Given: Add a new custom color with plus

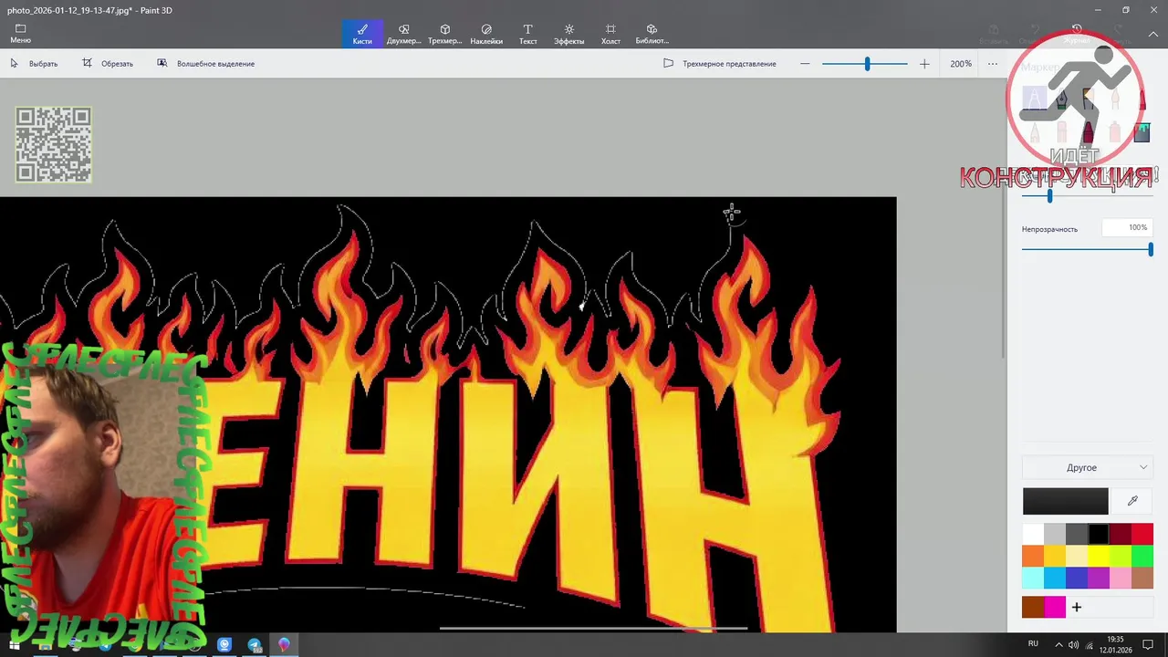Looking at the screenshot, I should 1077,607.
